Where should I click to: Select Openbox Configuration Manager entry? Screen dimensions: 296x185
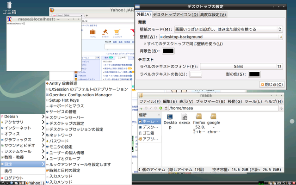point(88,95)
